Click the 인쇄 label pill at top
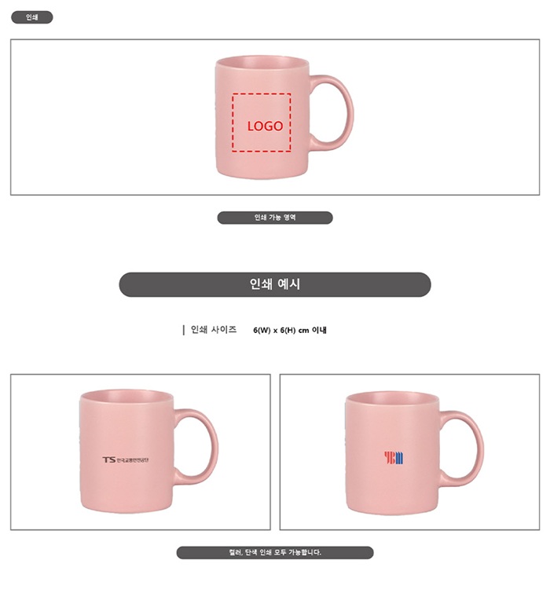 point(31,17)
